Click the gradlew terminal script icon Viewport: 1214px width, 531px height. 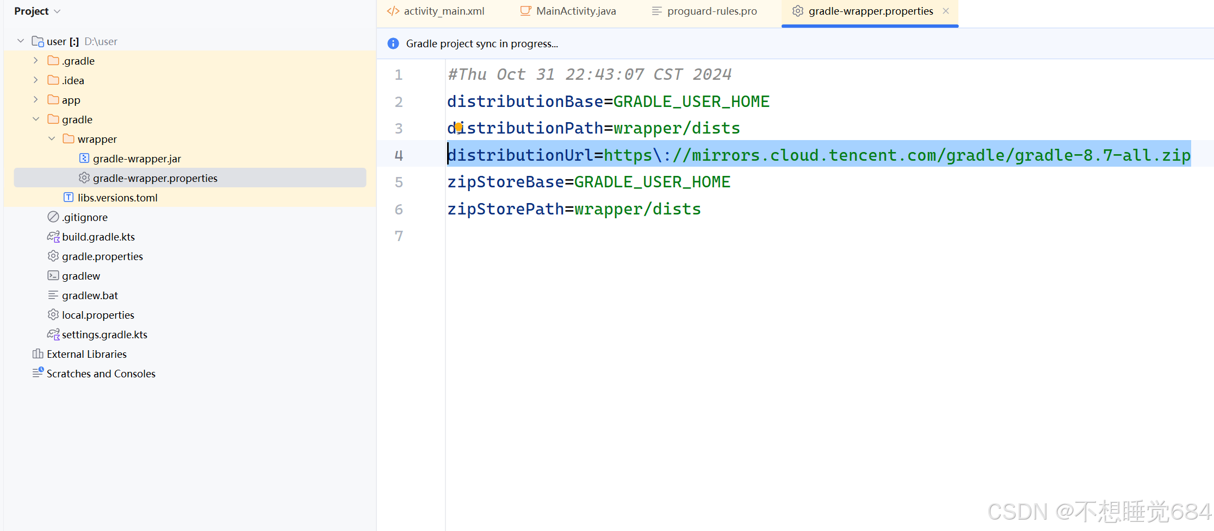click(x=53, y=276)
